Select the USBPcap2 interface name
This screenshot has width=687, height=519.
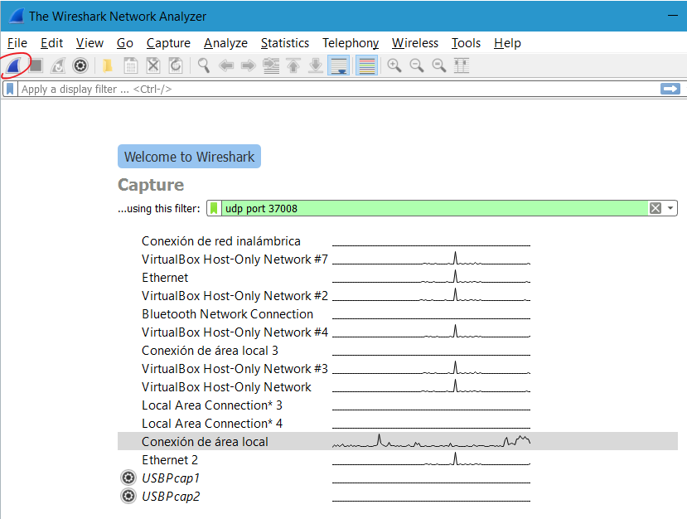click(171, 497)
